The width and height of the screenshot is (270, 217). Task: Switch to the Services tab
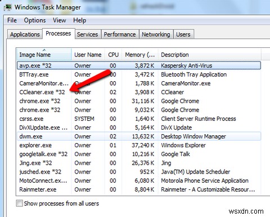point(87,34)
